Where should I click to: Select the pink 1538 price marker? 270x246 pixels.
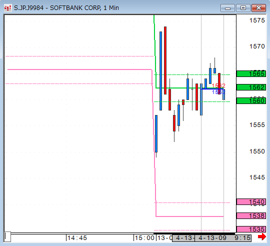click(251, 215)
